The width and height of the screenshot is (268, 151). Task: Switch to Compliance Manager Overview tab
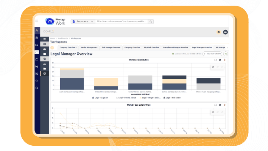click(x=175, y=48)
